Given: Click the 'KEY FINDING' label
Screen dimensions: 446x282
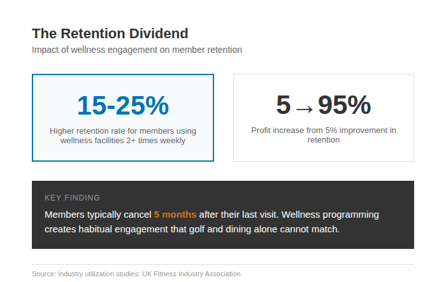Looking at the screenshot, I should click(x=72, y=198).
